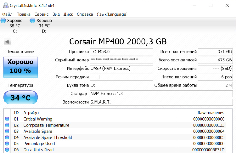Close the CrystalDiskInfo window

pyautogui.click(x=227, y=5)
